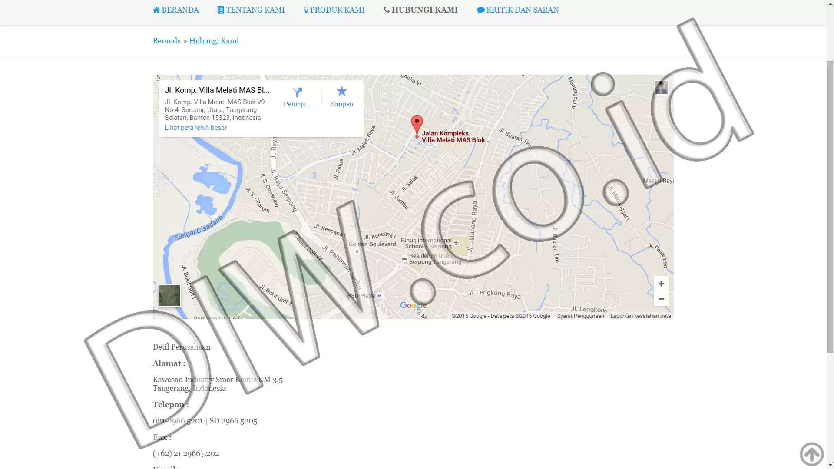Click the Residence One Serpong label
The width and height of the screenshot is (834, 469).
coord(435,259)
